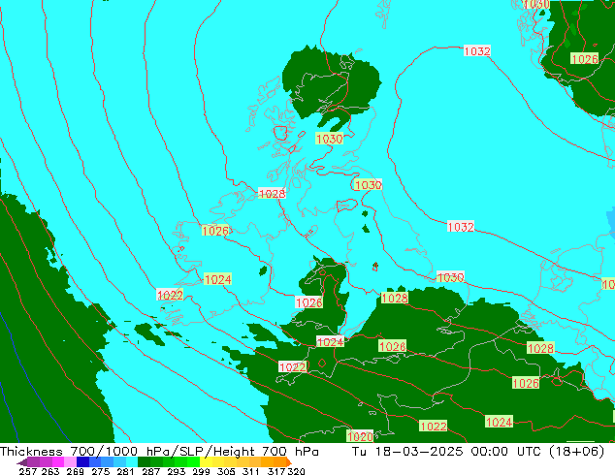
Task: Click the '299' legend value
Action: click(201, 471)
